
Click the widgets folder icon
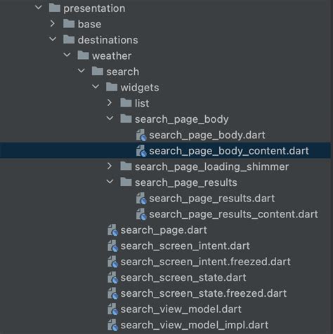112,87
